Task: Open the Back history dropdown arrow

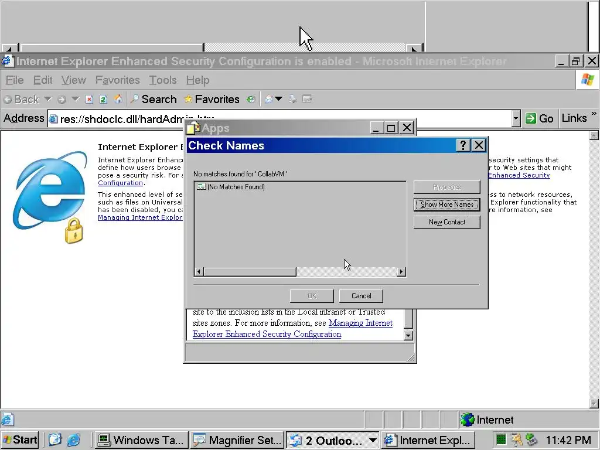Action: 48,99
